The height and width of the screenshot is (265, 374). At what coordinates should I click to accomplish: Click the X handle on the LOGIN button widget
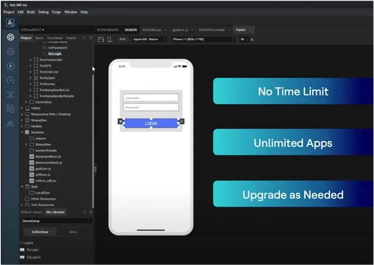click(121, 122)
